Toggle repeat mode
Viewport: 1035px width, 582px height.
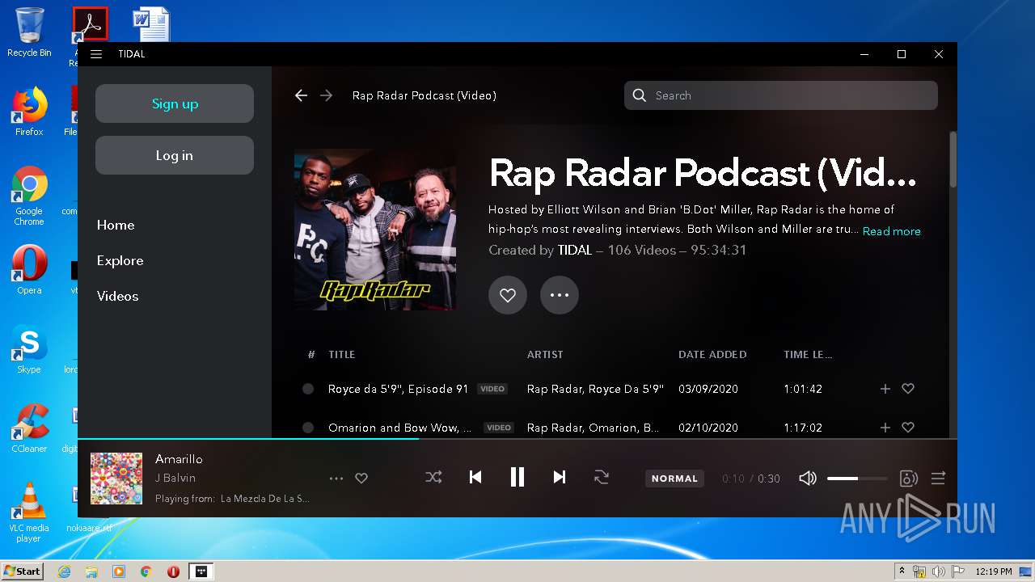click(x=602, y=478)
